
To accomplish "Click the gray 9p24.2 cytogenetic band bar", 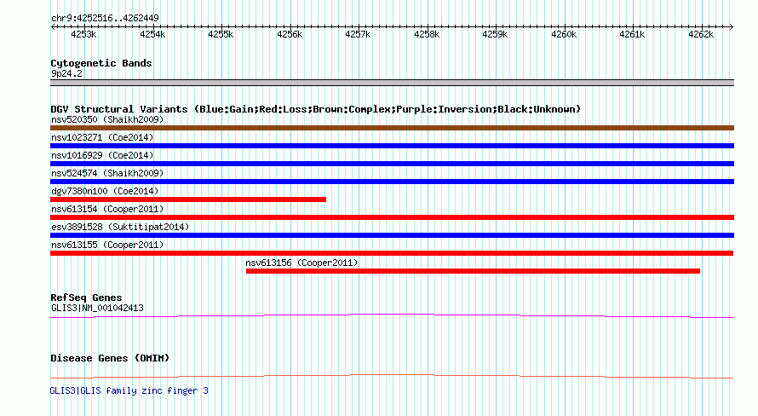I will coord(392,83).
